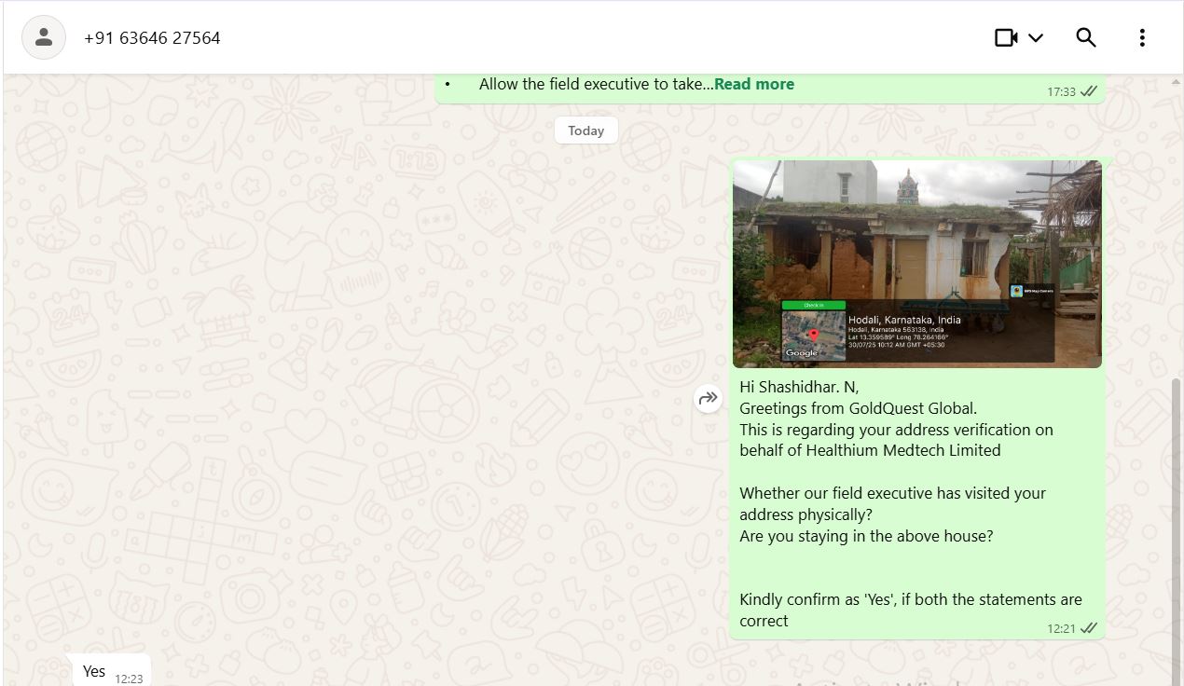The width and height of the screenshot is (1184, 686).
Task: Open the house photo attachment
Action: pyautogui.click(x=917, y=264)
